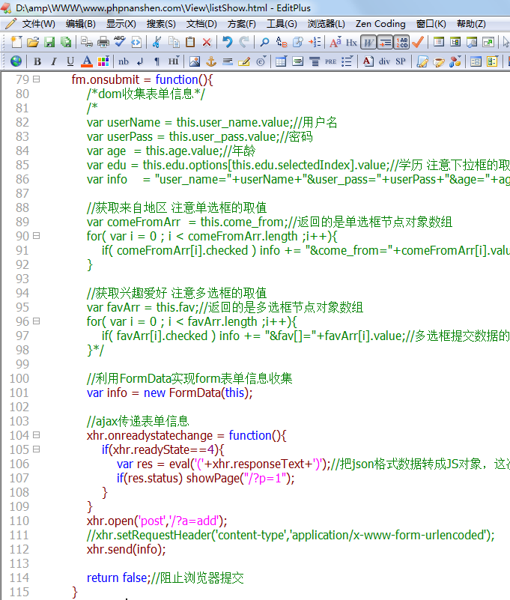Open the 帮助(Z) menu
The width and height of the screenshot is (510, 600).
point(471,24)
